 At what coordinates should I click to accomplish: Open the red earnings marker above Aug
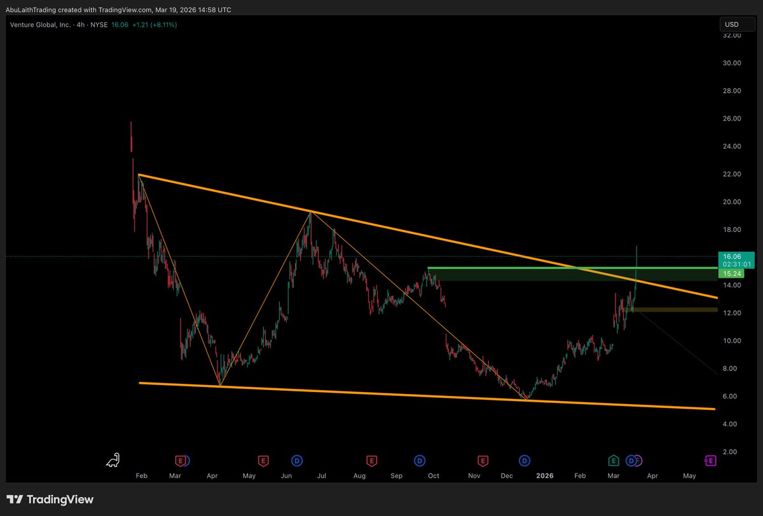click(371, 460)
